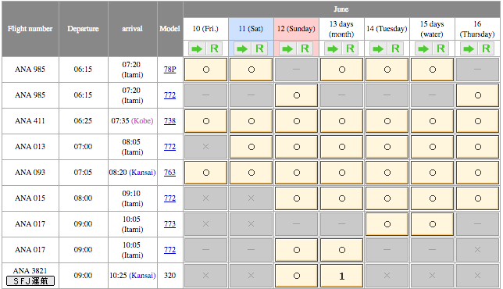Viewport: 503px width, 289px height.
Task: Click ANA 411 flight number cell
Action: click(x=30, y=121)
